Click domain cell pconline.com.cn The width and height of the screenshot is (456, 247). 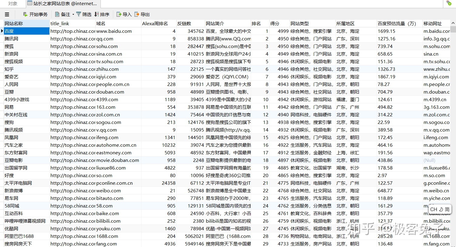118,183
